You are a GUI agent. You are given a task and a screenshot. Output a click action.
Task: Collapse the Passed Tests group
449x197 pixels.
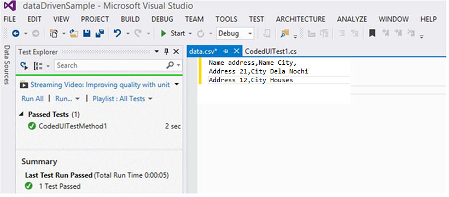pyautogui.click(x=22, y=114)
